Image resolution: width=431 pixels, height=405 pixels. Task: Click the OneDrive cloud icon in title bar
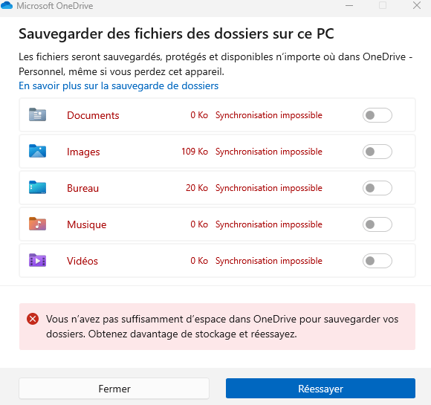pyautogui.click(x=7, y=5)
